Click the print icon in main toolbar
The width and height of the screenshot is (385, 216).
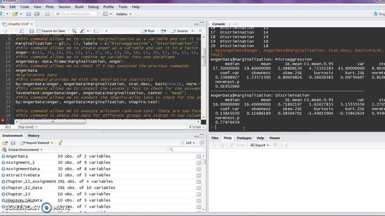tap(47, 14)
